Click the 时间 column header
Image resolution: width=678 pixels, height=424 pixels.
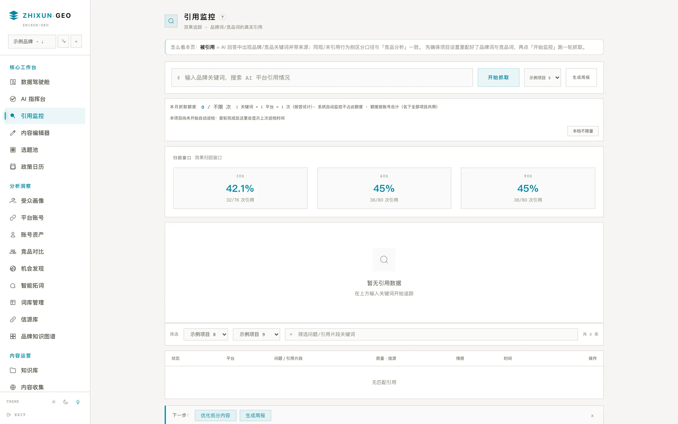pos(508,358)
